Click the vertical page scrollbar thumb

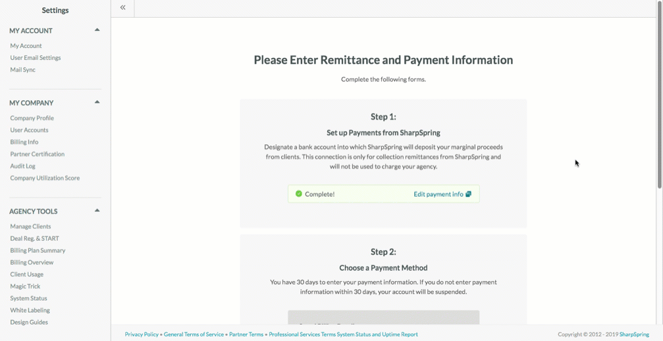pyautogui.click(x=659, y=95)
